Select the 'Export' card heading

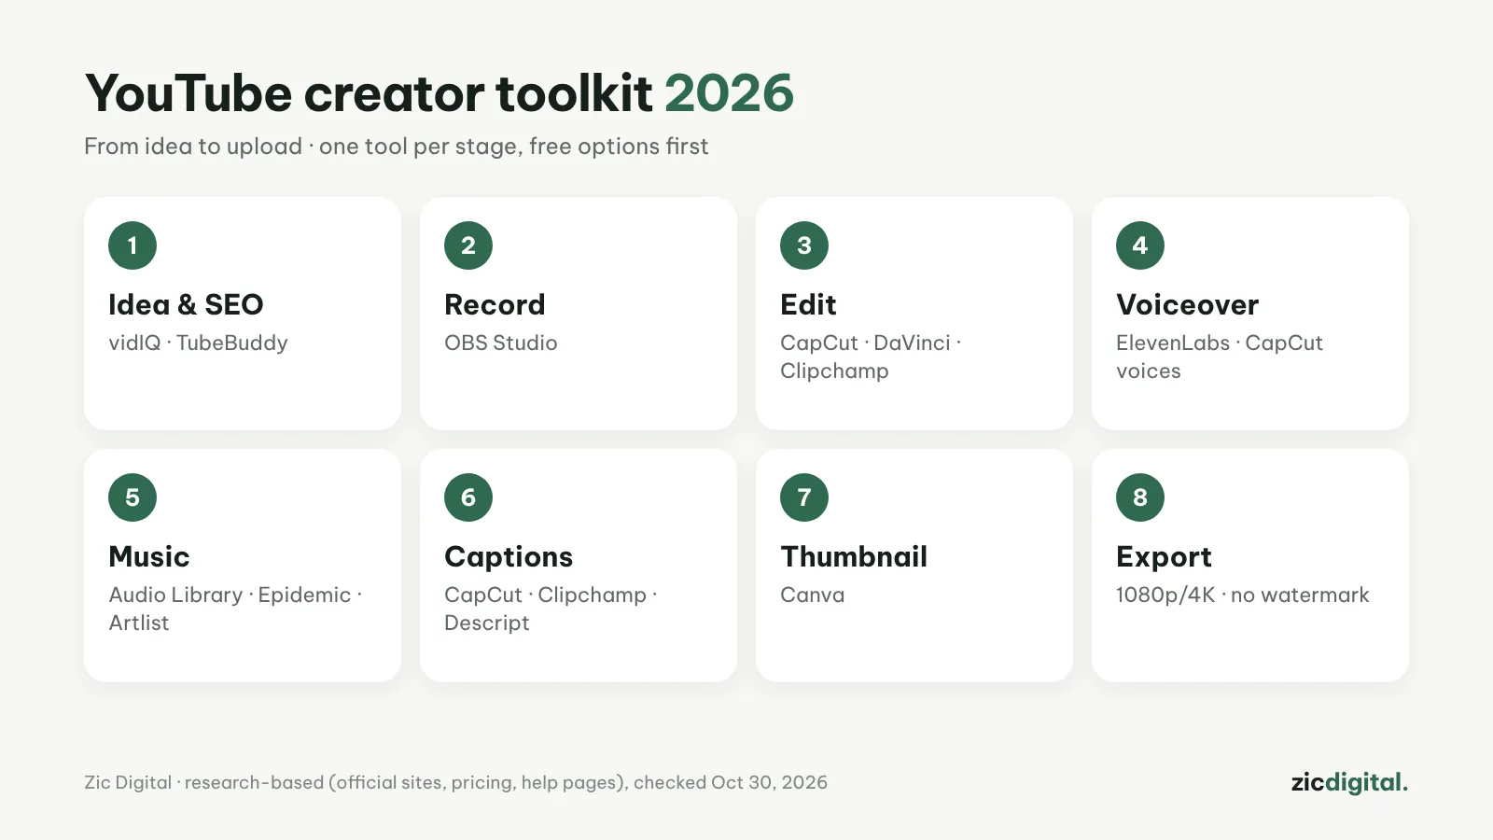point(1164,557)
